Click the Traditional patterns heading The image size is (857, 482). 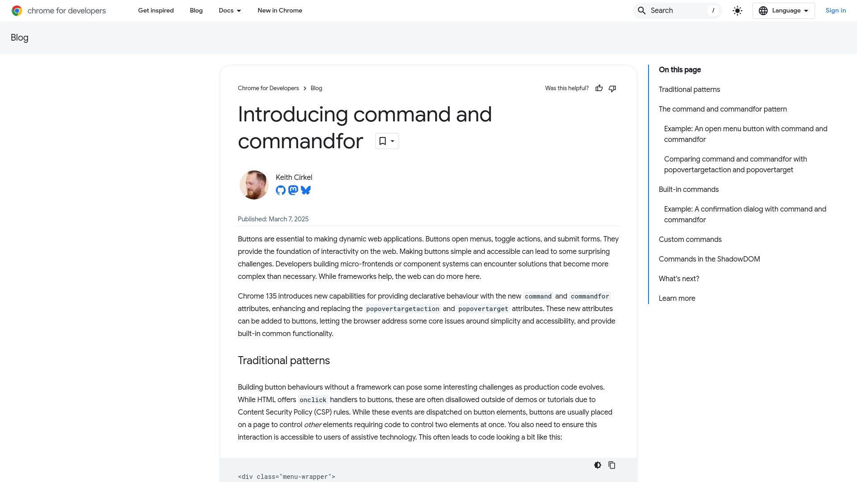coord(284,361)
